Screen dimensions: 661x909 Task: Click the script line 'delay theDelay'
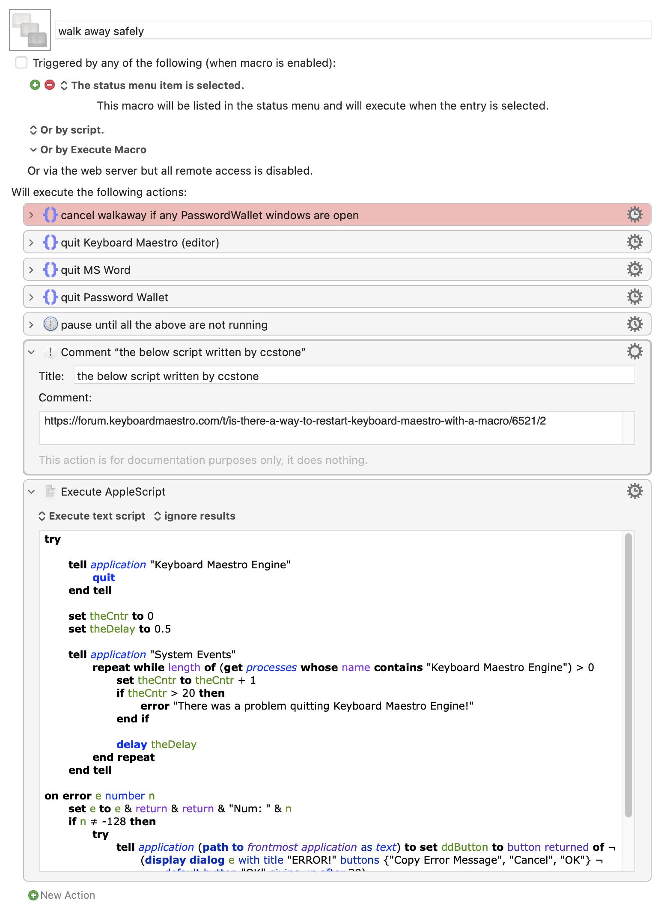click(x=156, y=744)
